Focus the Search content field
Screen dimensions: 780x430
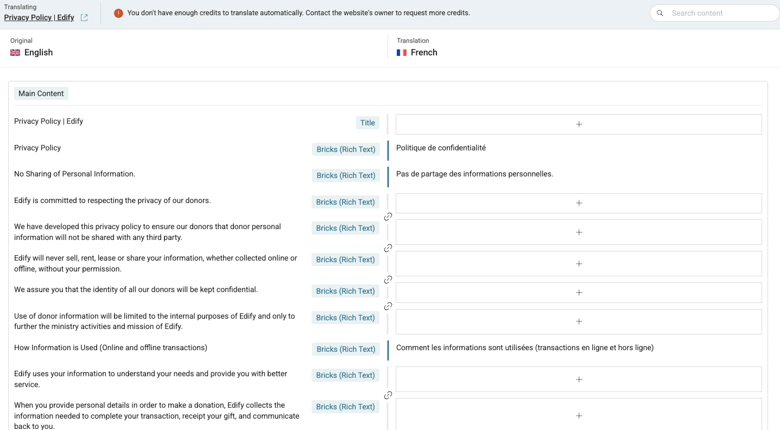714,13
